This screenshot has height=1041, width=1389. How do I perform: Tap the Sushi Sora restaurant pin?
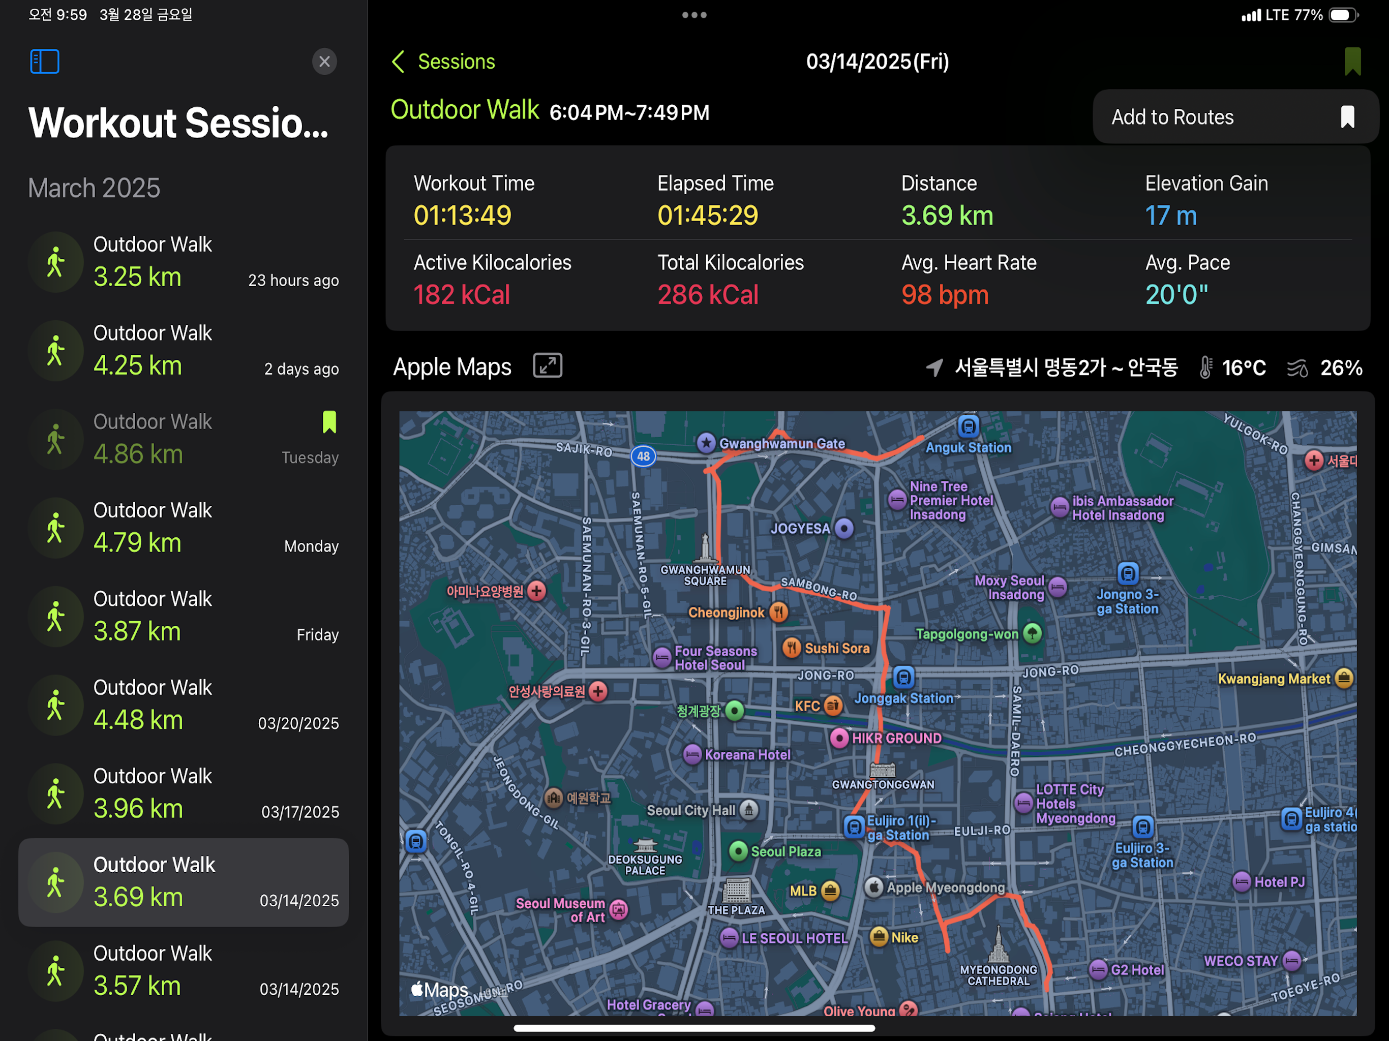792,648
